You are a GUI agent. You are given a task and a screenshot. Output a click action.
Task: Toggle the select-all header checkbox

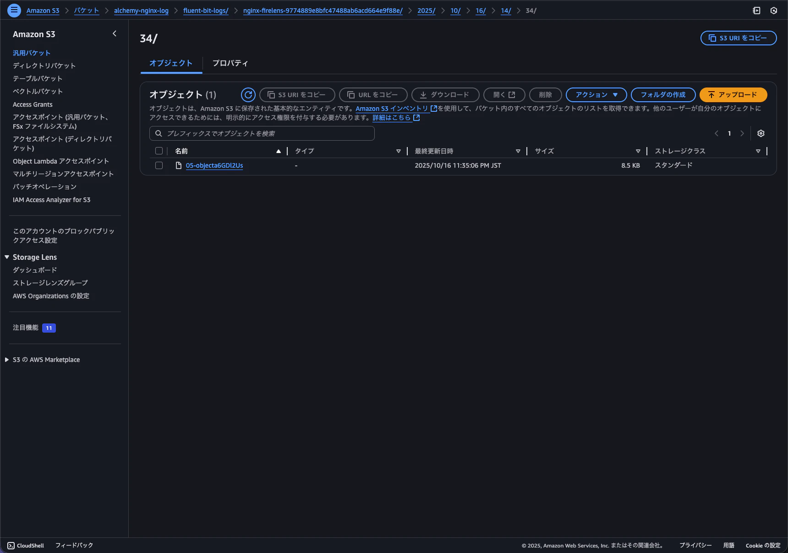(159, 151)
